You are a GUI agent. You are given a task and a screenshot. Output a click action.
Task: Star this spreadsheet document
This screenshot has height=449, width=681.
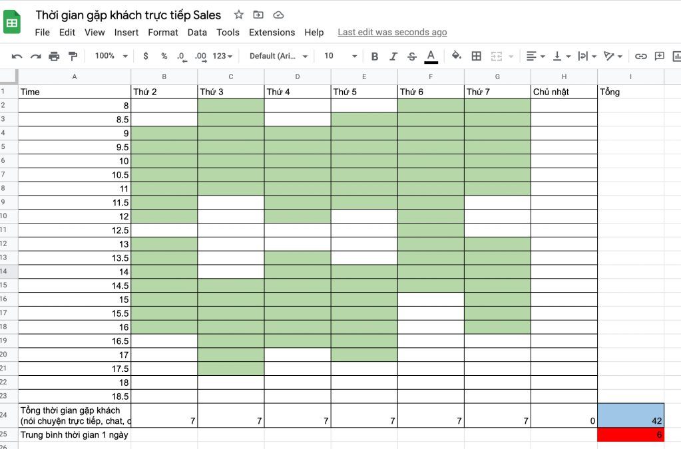click(x=238, y=15)
